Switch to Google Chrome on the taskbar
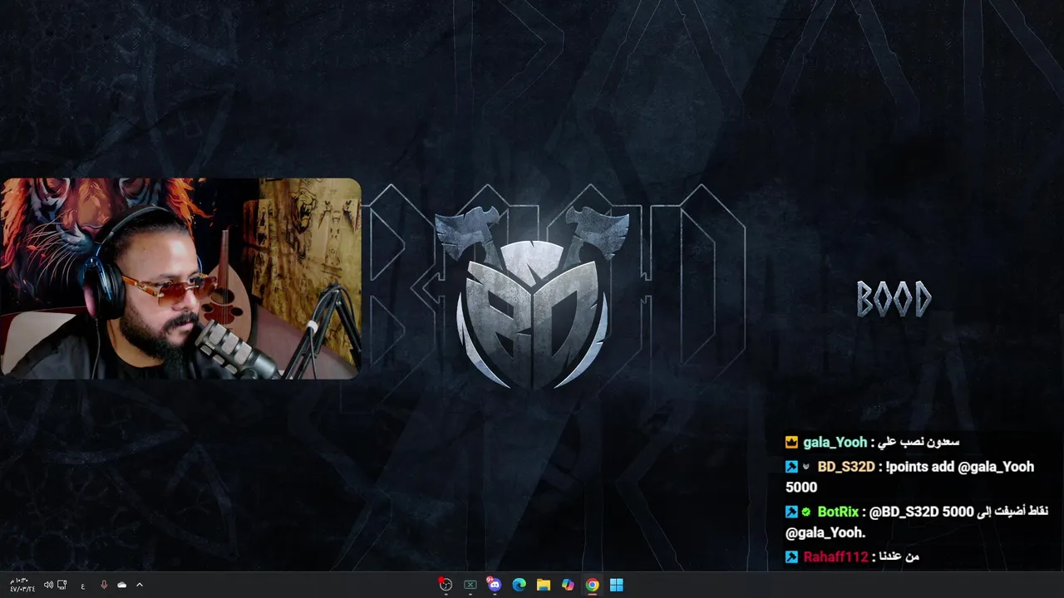Image resolution: width=1064 pixels, height=598 pixels. 592,585
